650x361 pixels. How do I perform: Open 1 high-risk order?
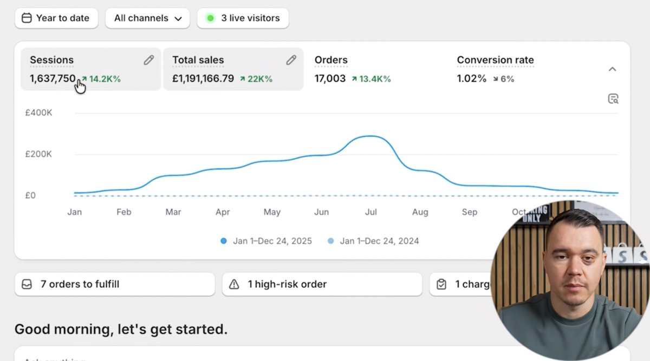(x=322, y=284)
